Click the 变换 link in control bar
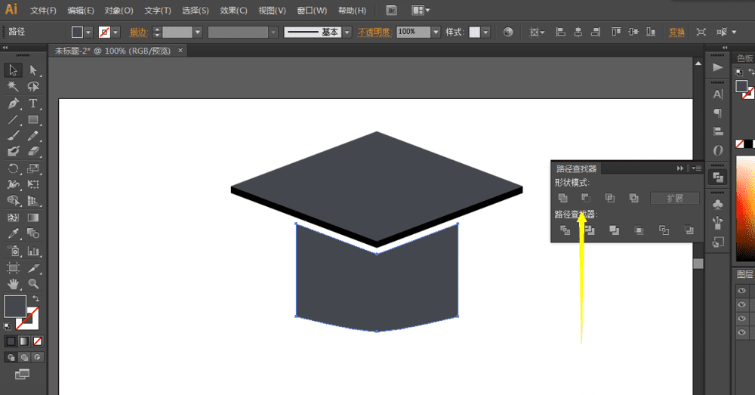Screen dimensions: 755x395 tap(676, 32)
